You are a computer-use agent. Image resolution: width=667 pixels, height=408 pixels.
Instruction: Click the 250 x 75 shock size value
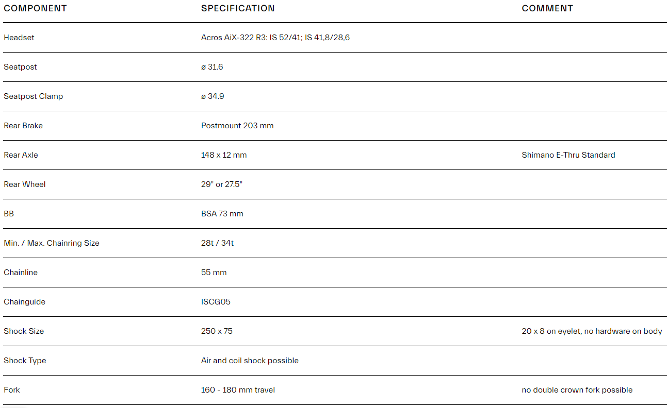[x=217, y=331]
